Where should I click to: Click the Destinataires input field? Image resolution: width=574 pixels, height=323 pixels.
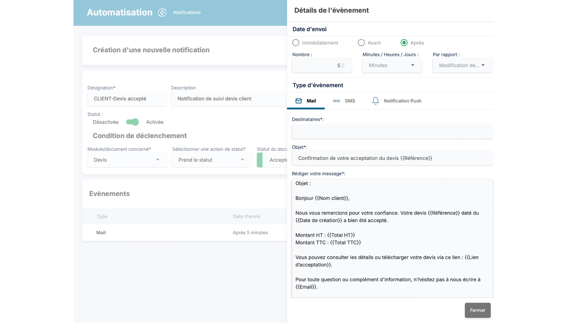[x=392, y=132]
